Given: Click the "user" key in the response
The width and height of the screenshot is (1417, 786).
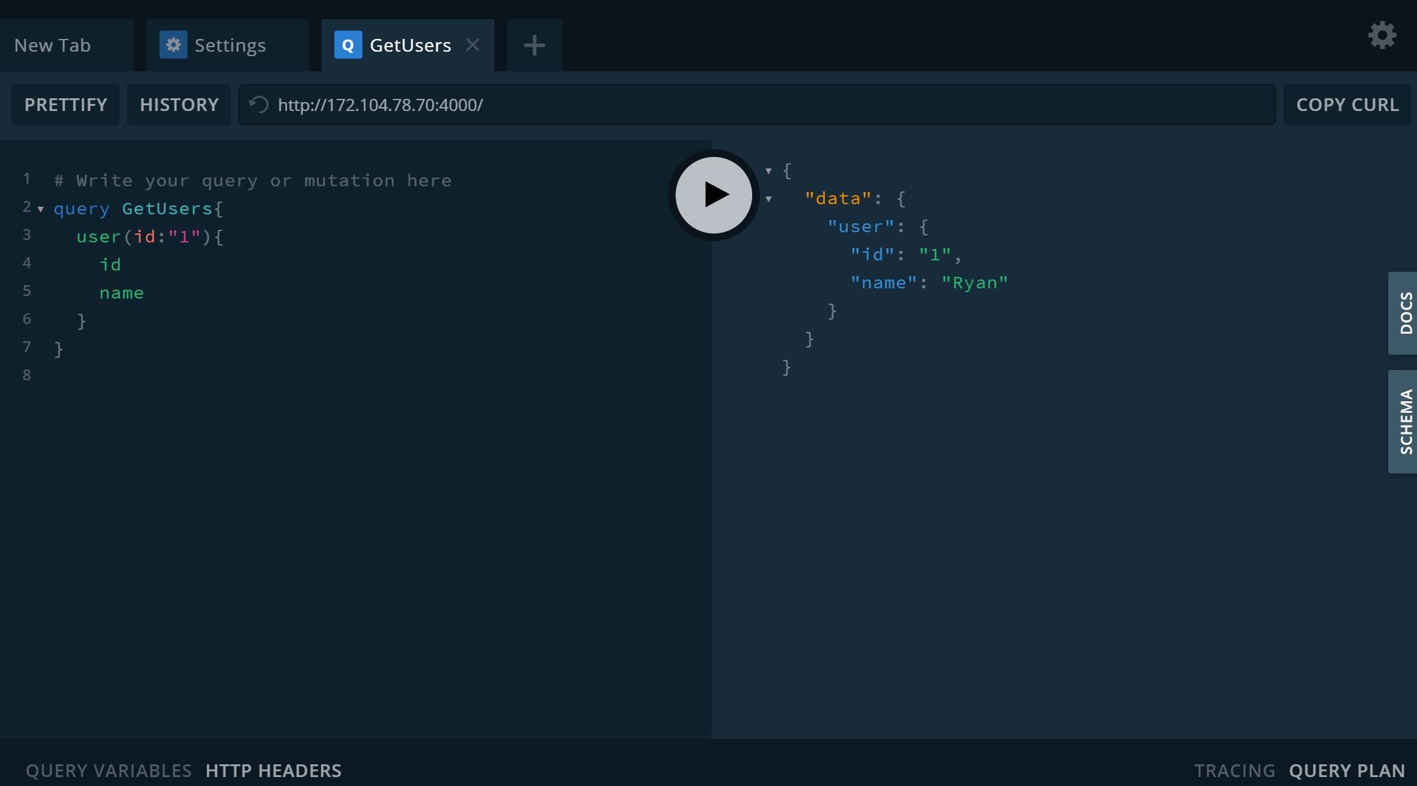Looking at the screenshot, I should [x=861, y=226].
